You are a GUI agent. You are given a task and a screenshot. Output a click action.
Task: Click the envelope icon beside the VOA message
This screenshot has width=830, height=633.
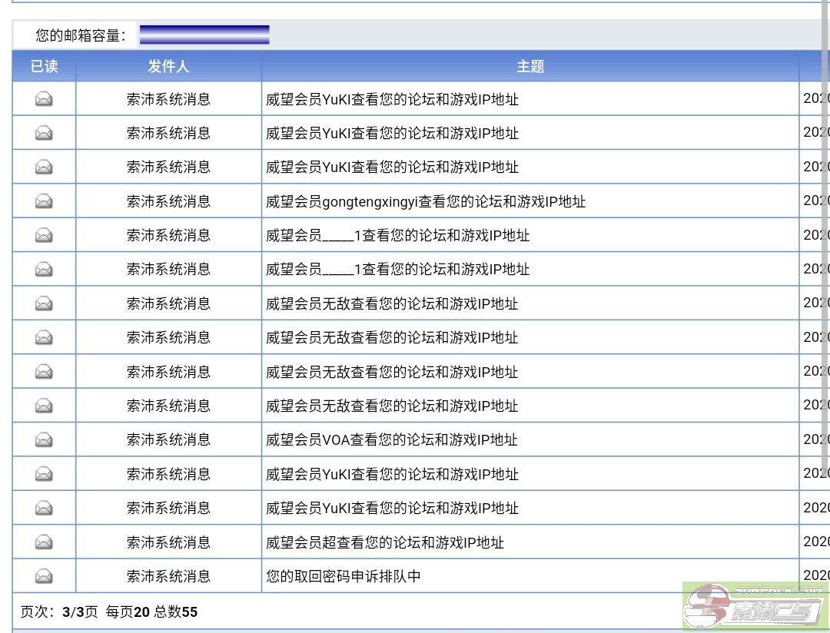[x=44, y=440]
